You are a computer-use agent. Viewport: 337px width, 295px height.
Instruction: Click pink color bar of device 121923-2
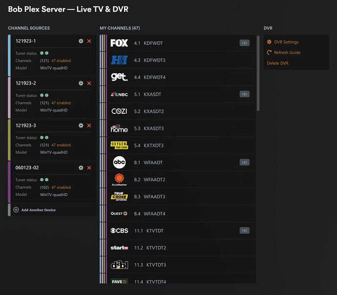[x=9, y=98]
